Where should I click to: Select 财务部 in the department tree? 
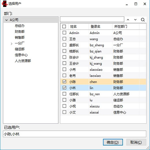point(20,32)
